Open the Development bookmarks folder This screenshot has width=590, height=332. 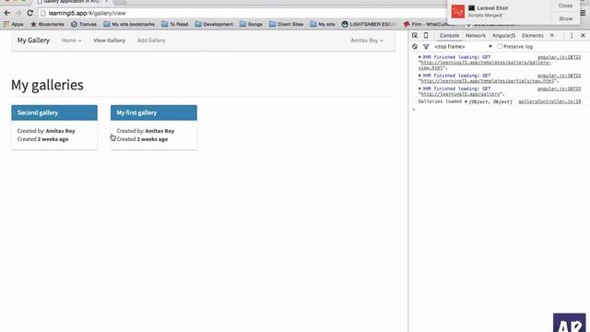[214, 24]
